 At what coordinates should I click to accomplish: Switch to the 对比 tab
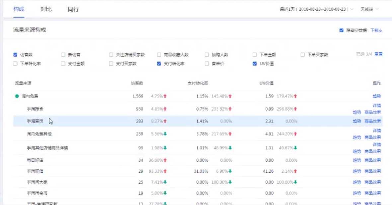coord(46,9)
